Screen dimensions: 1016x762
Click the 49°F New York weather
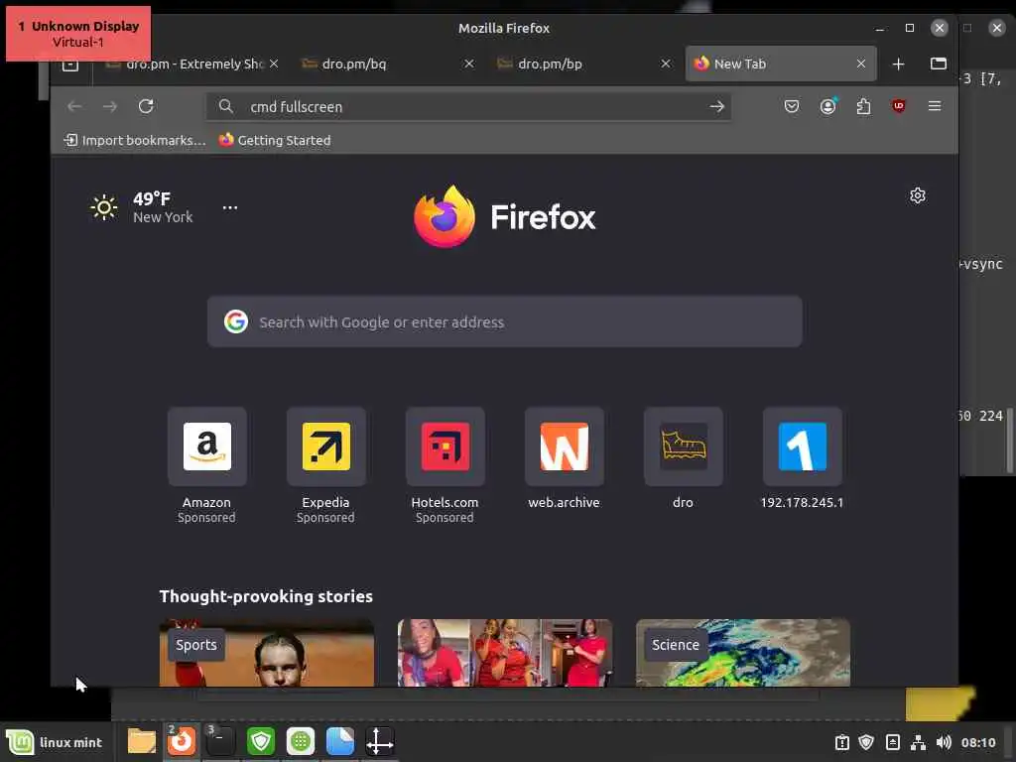click(143, 207)
